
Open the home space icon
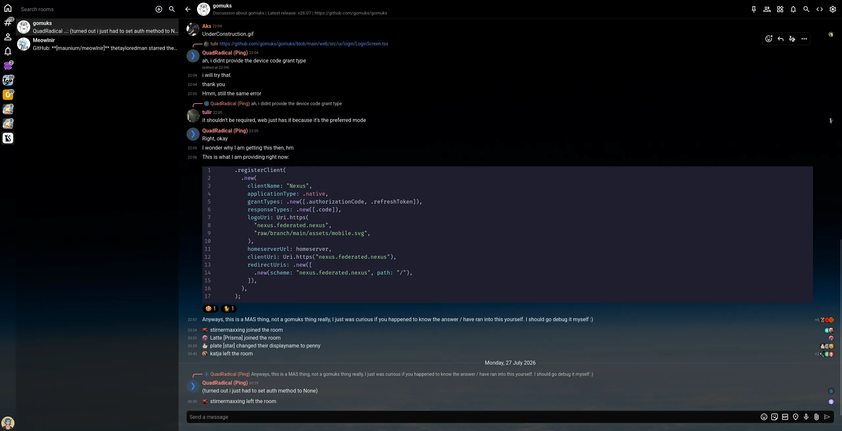point(8,8)
